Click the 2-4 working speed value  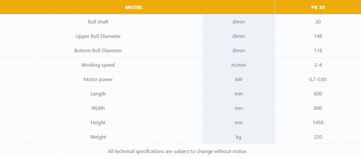pyautogui.click(x=318, y=65)
